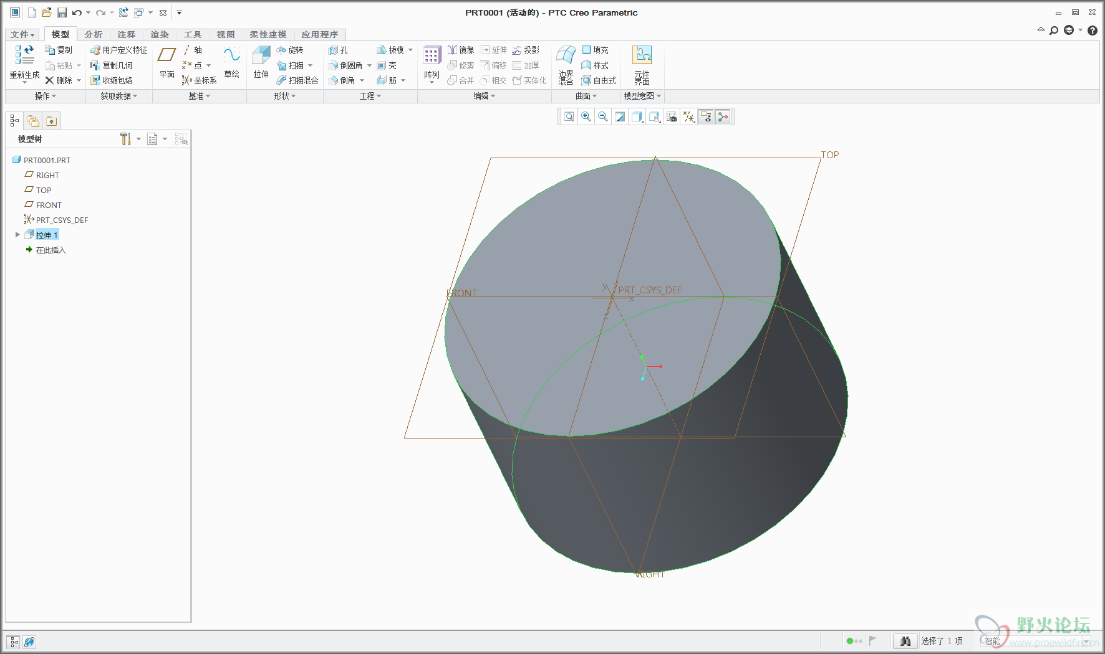Open the model tree settings dropdown
This screenshot has height=654, width=1105.
[x=138, y=139]
